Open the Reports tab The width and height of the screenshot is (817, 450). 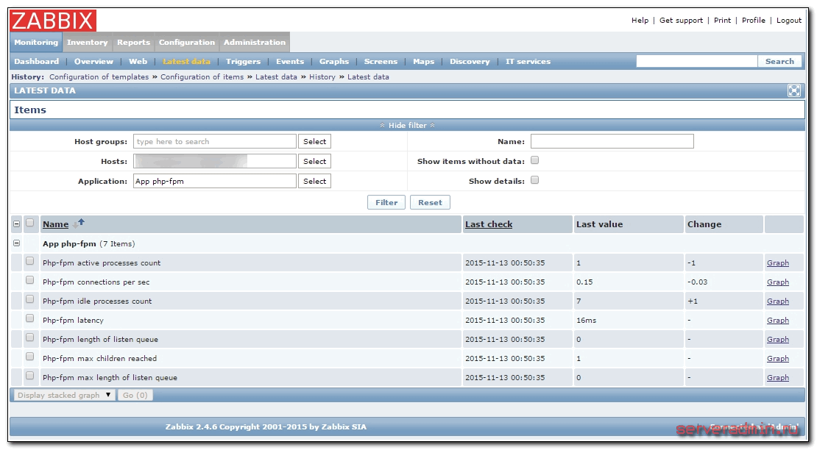[133, 42]
